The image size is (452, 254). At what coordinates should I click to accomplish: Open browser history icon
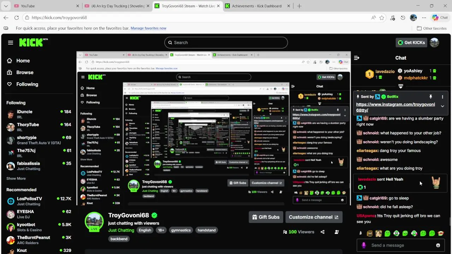403,18
